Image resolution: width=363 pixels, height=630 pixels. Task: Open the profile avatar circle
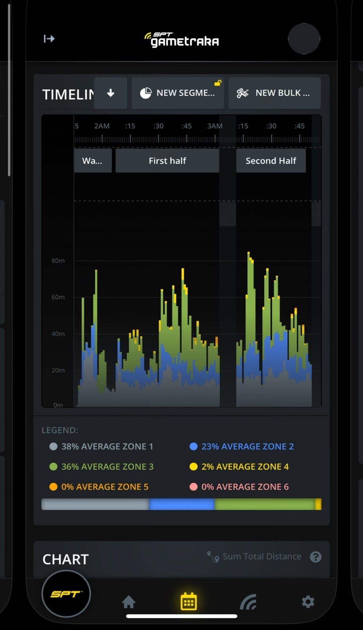click(304, 39)
